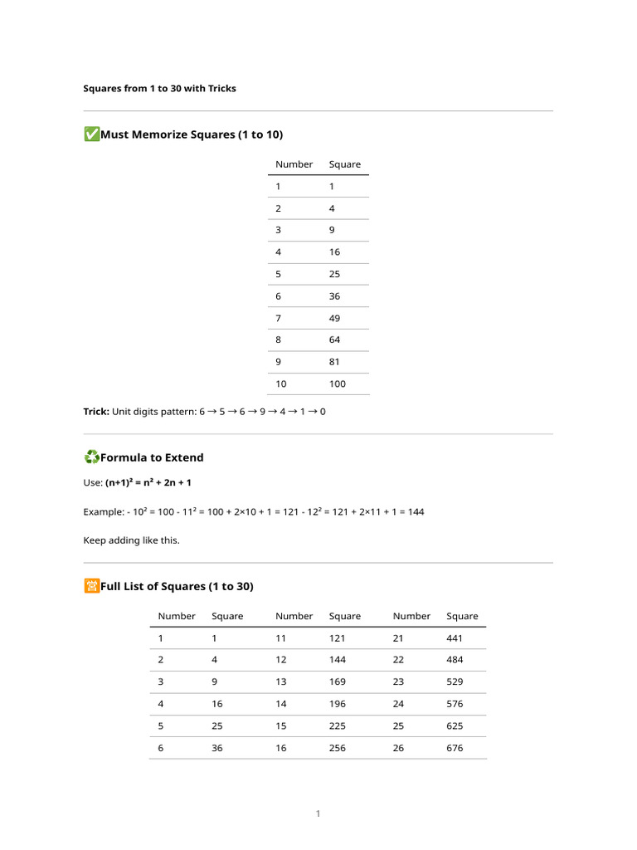This screenshot has width=637, height=850.
Task: Click the square value 49 in the first table
Action: click(x=334, y=318)
